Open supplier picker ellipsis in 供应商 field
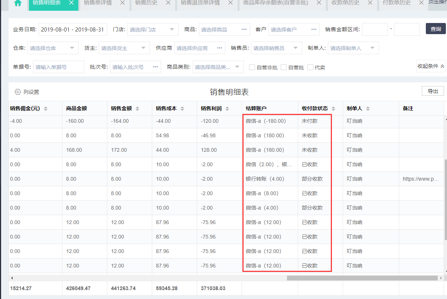This screenshot has width=447, height=299. [x=219, y=48]
